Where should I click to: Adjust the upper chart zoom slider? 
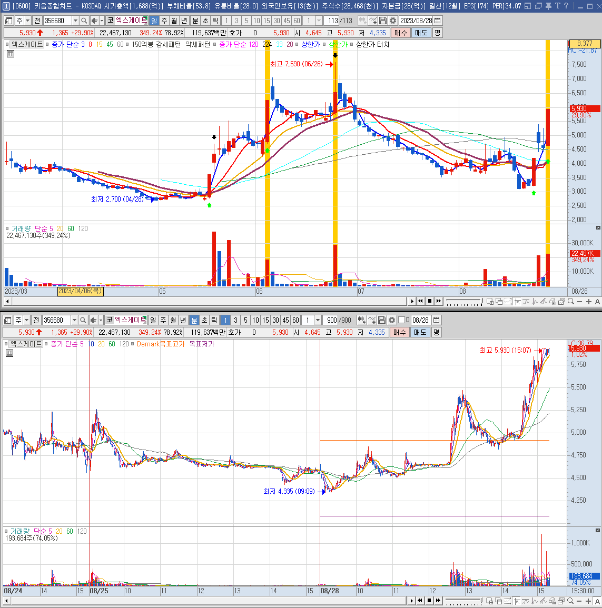464,301
